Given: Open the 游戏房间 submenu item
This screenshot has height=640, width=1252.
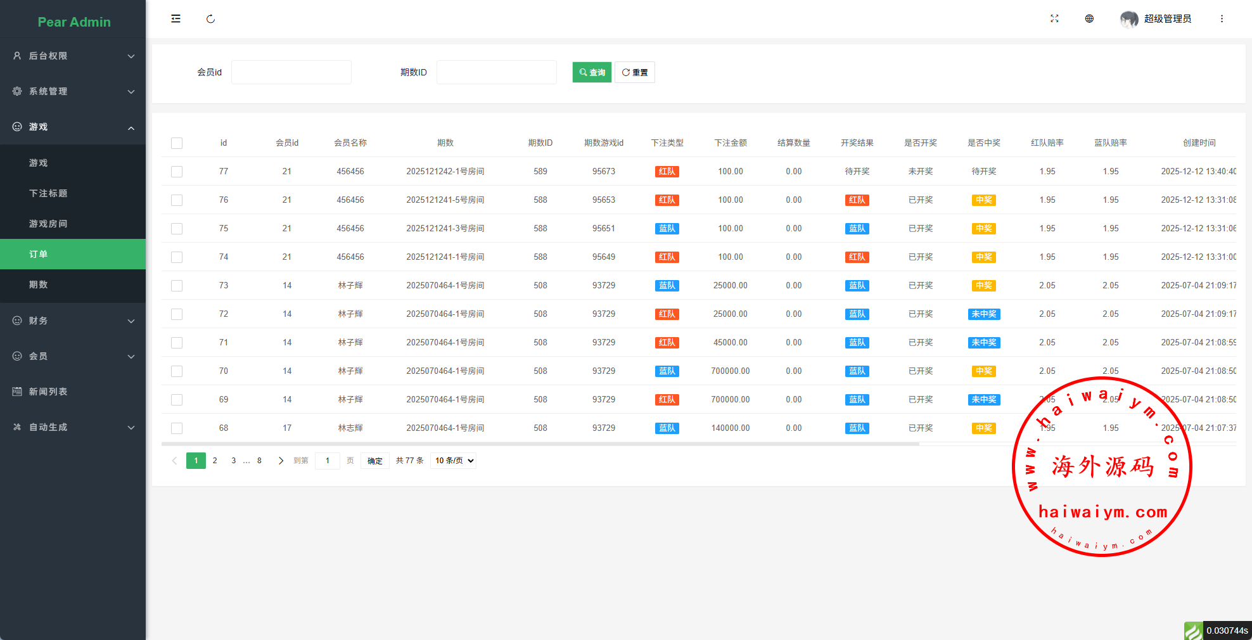Looking at the screenshot, I should (48, 224).
